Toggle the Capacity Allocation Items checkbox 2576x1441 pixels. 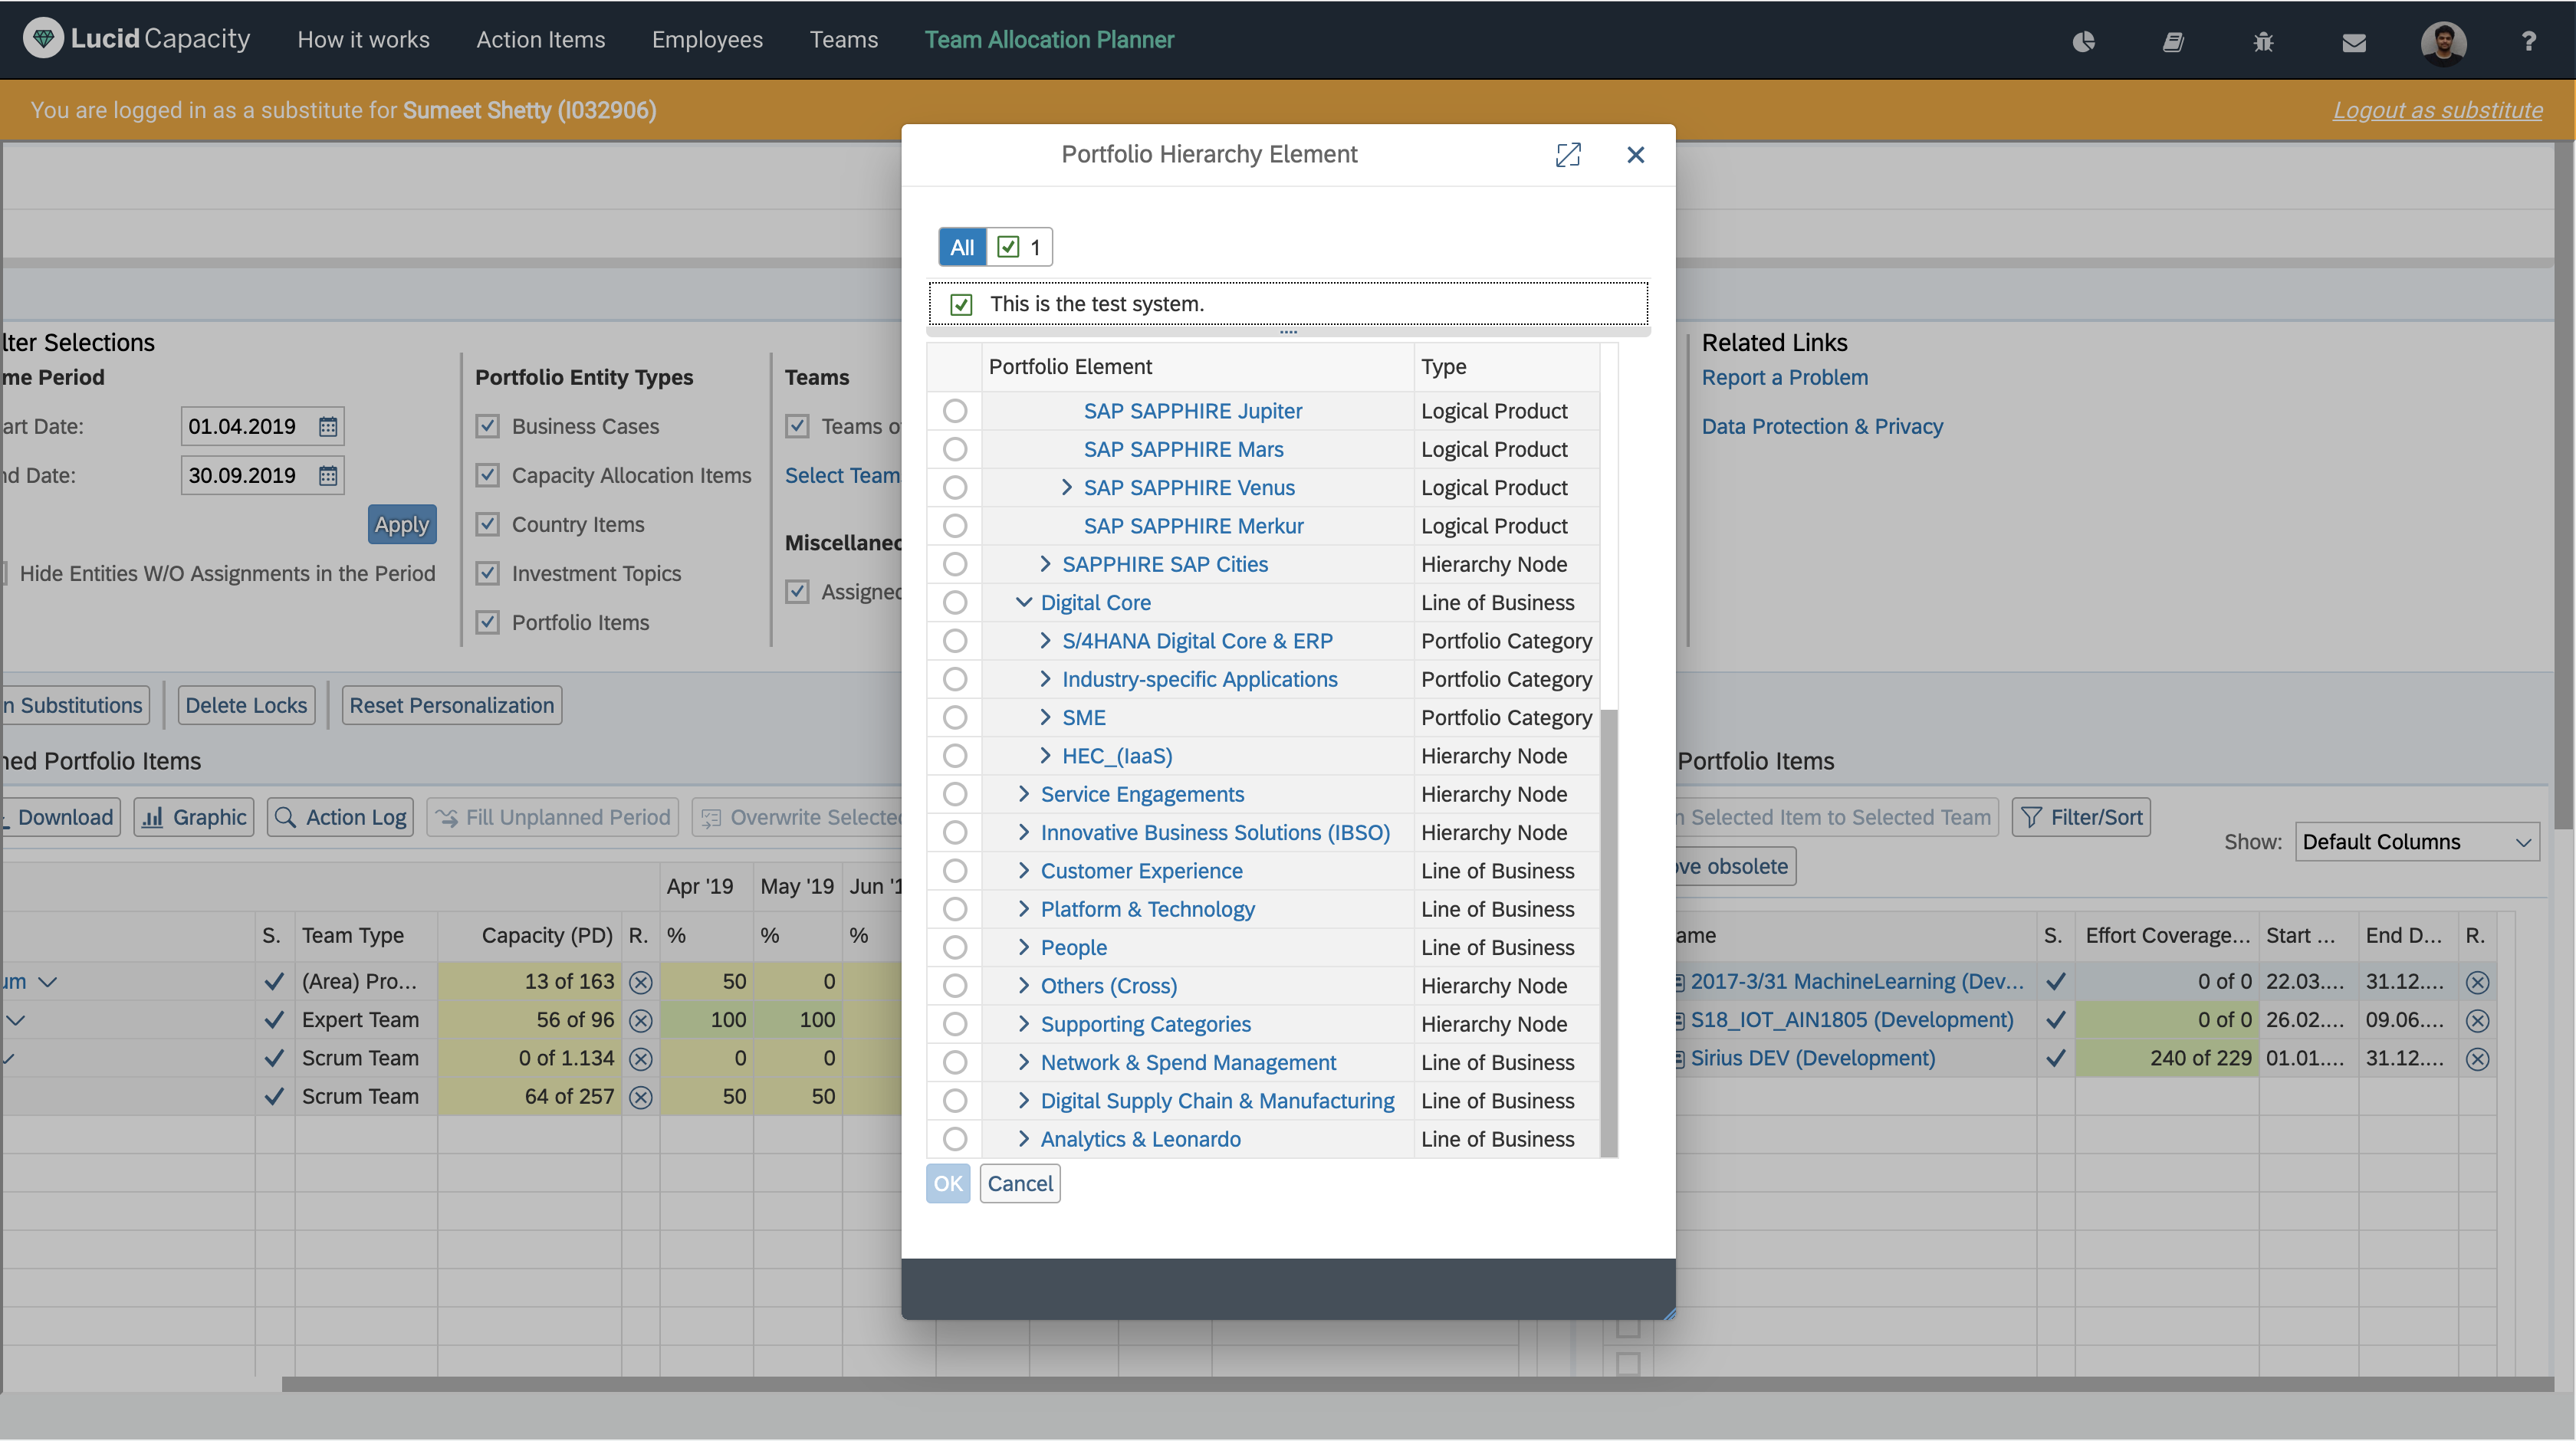click(488, 476)
